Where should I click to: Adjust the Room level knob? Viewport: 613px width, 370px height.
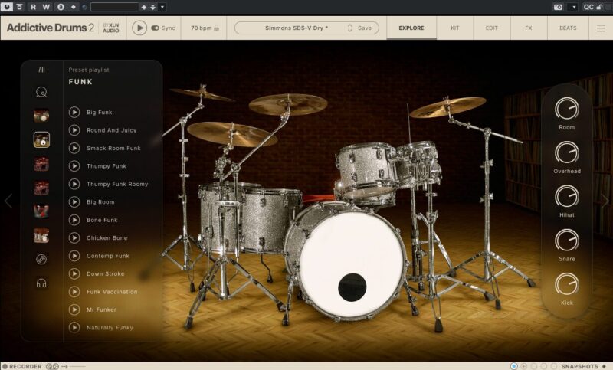point(566,109)
